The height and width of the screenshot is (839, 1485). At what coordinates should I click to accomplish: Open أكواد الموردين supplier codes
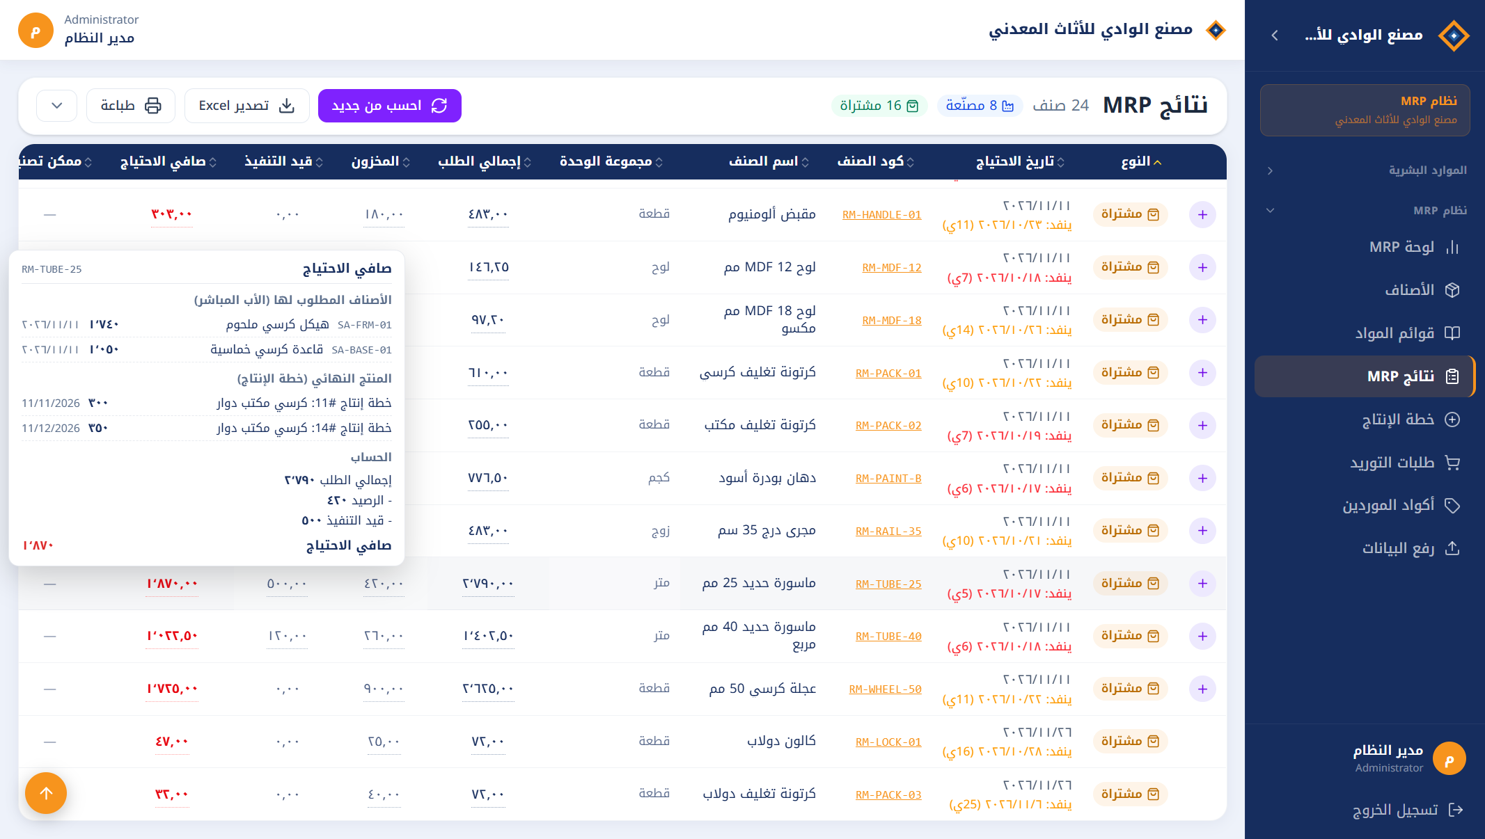(1365, 506)
